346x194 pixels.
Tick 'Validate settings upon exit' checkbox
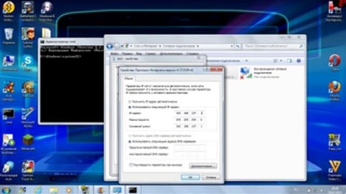pos(131,165)
